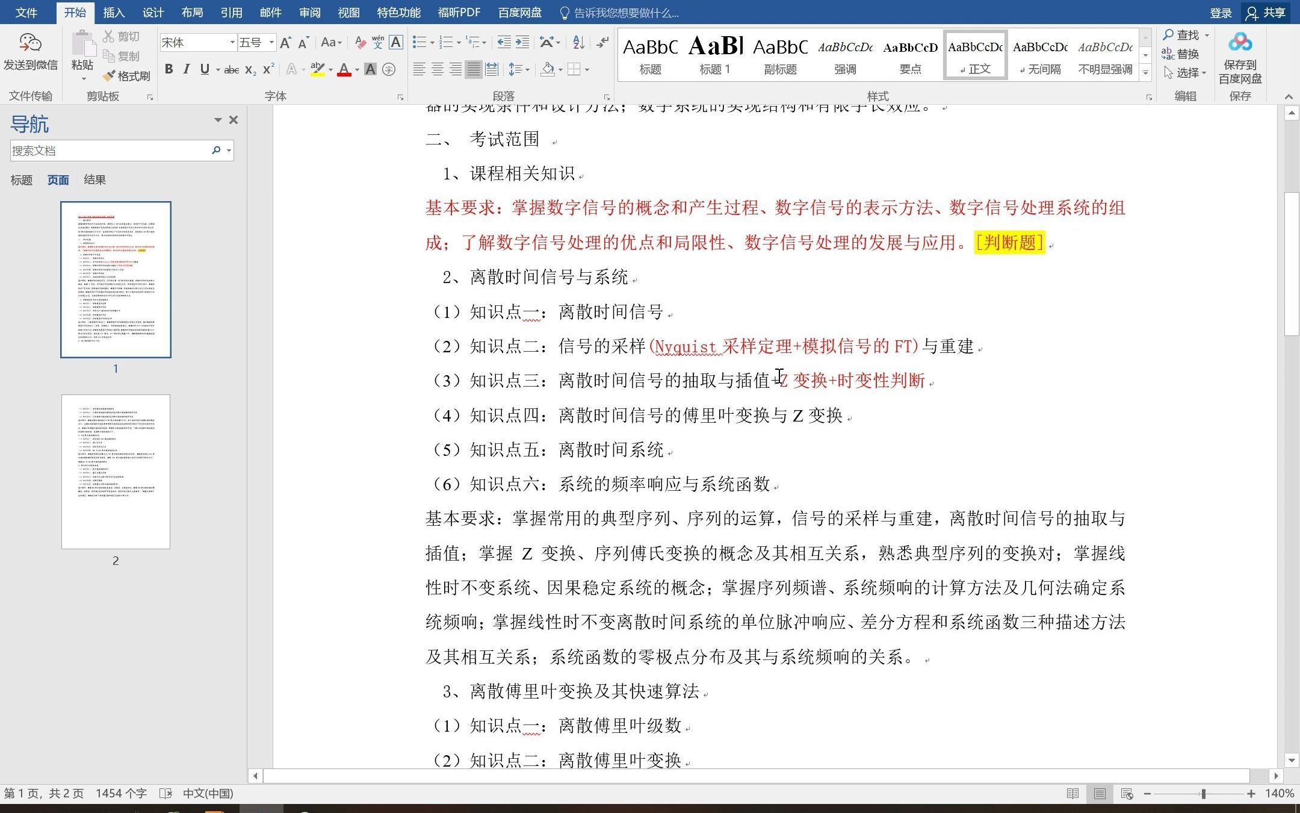Open the Review ribbon tab
Image resolution: width=1300 pixels, height=813 pixels.
pyautogui.click(x=310, y=13)
